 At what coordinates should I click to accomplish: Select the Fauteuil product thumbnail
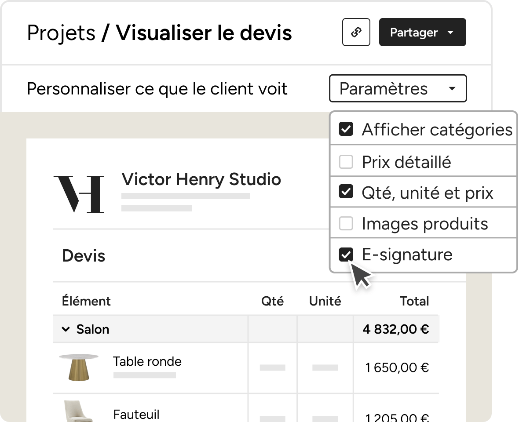tap(77, 411)
